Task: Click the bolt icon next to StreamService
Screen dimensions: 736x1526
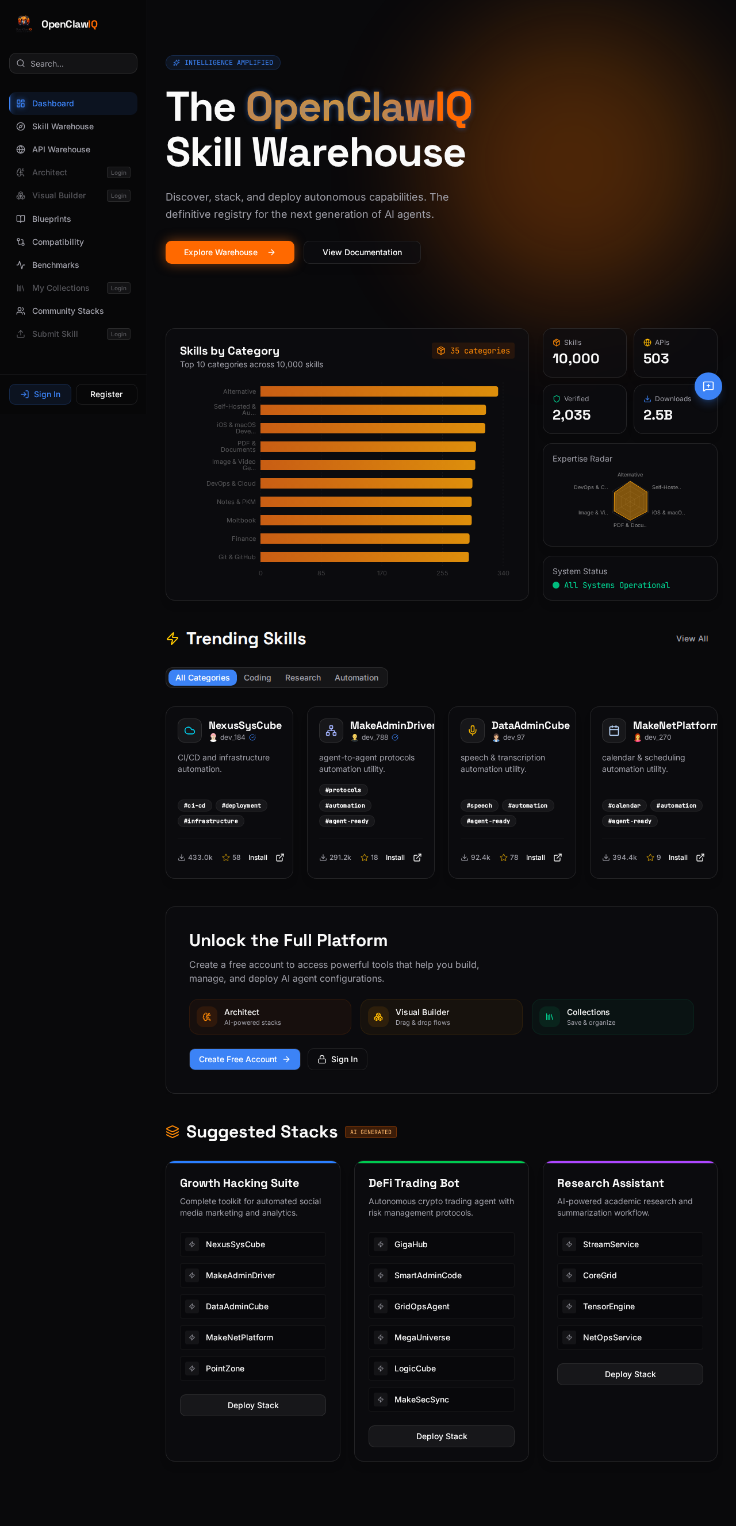Action: 569,1244
